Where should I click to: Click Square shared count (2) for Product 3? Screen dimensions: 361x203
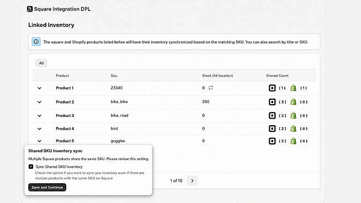(x=283, y=115)
